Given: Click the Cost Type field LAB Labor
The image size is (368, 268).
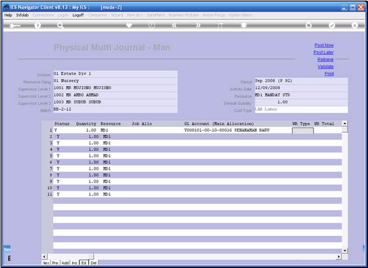Looking at the screenshot, I should pyautogui.click(x=301, y=109).
